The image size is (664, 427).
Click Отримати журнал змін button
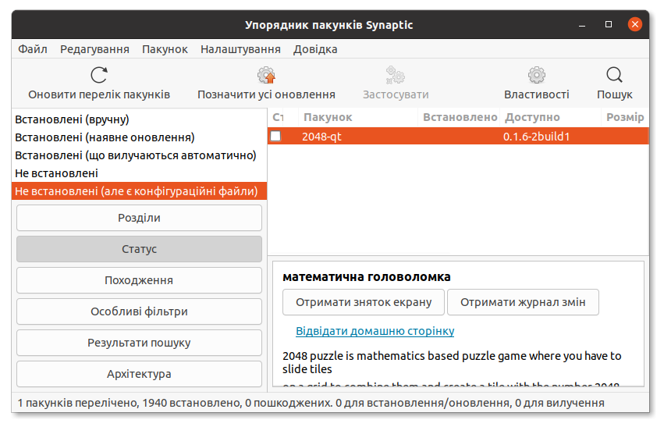(x=523, y=302)
